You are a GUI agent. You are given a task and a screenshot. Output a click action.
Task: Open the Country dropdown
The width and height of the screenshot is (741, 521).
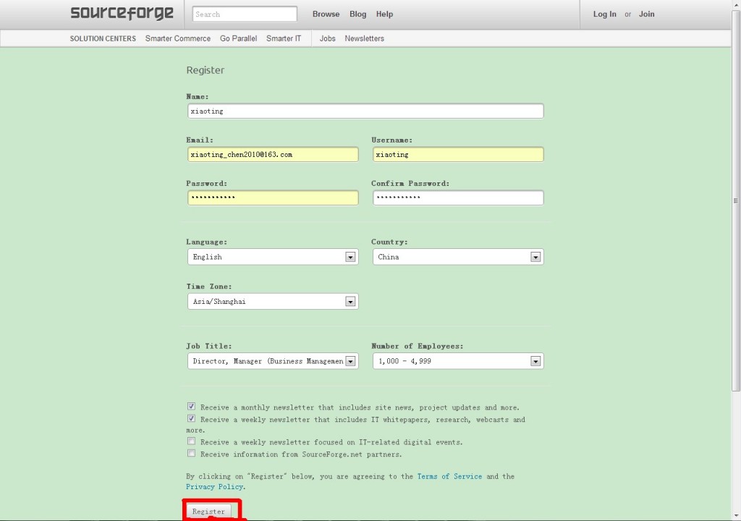pos(458,257)
